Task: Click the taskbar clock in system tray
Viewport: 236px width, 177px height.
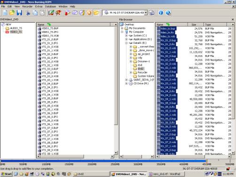Action: tap(228, 174)
